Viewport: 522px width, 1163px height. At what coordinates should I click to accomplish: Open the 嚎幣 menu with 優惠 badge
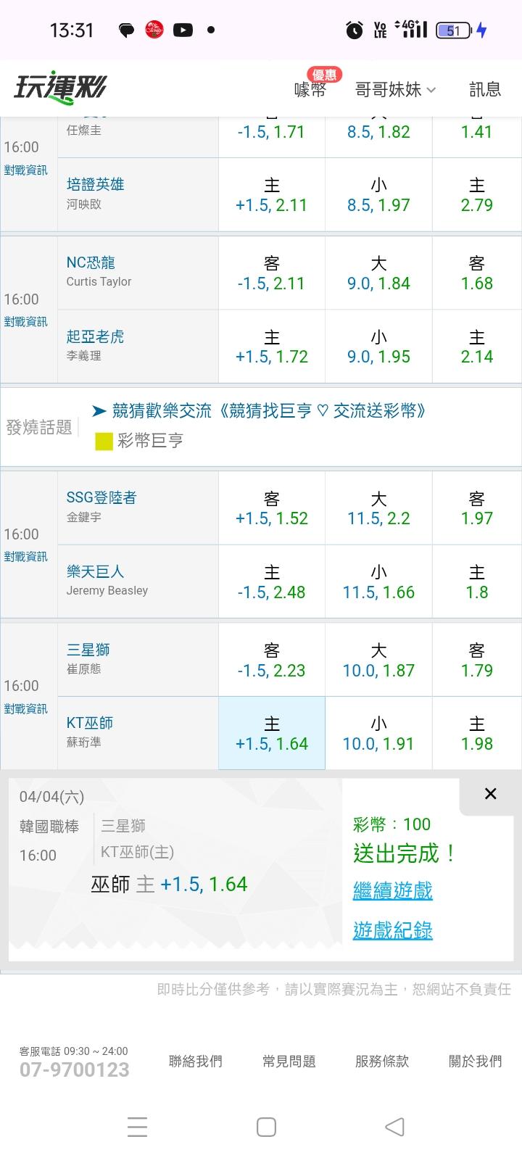coord(310,89)
